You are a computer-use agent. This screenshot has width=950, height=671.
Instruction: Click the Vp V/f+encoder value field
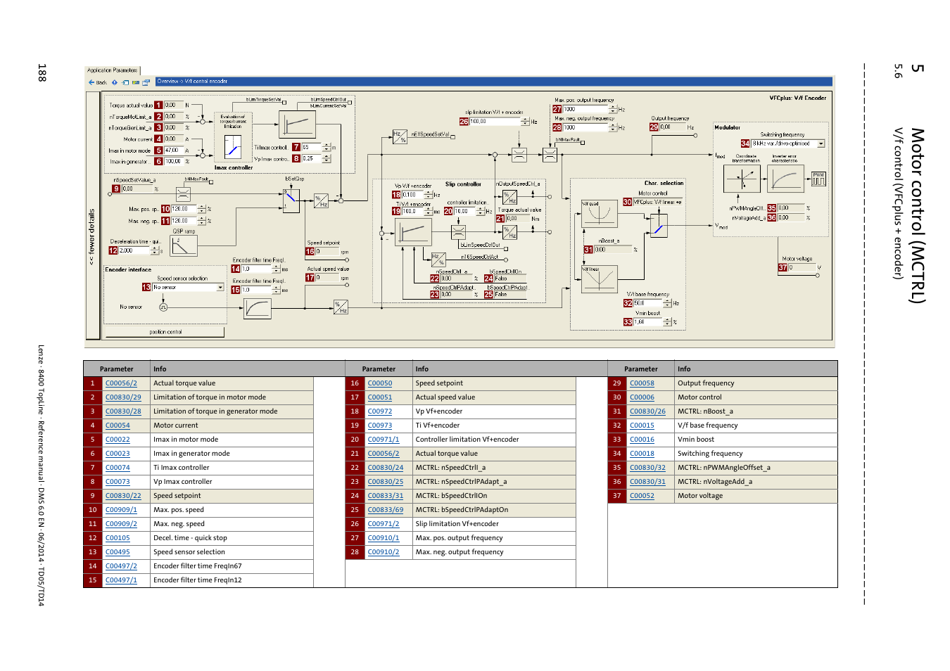(x=413, y=195)
